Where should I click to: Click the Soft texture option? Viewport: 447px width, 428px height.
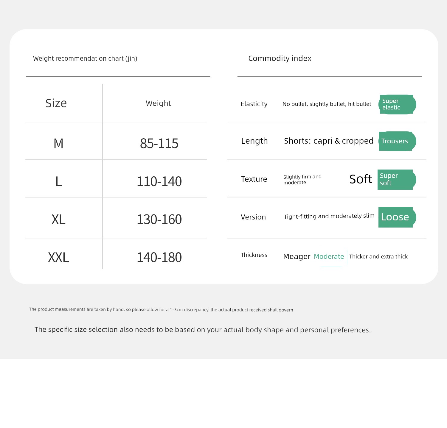click(361, 179)
